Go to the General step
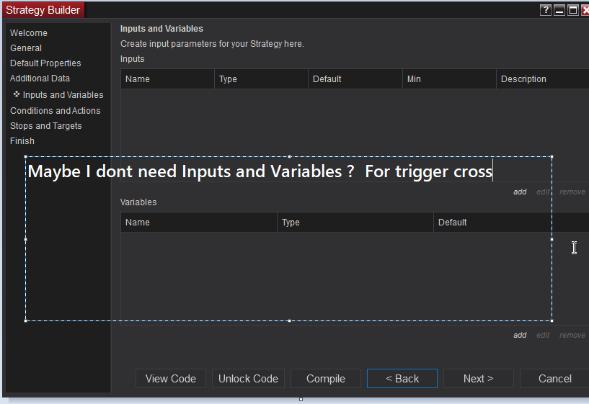Screen dimensions: 589x404 (x=26, y=48)
